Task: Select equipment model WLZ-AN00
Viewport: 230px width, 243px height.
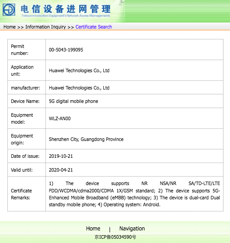Action: 60,118
